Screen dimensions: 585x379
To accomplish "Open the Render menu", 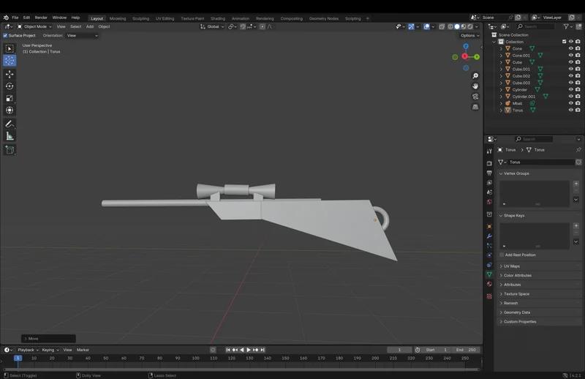I will coord(41,18).
